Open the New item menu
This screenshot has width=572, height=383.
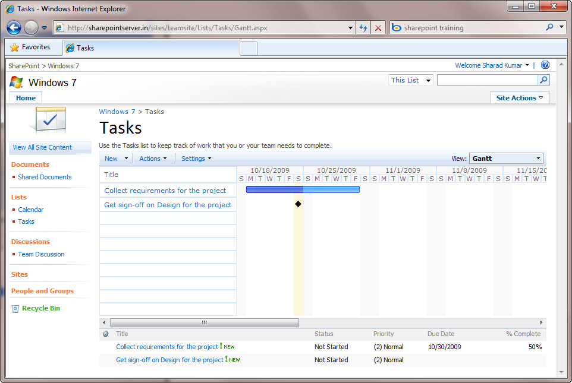pyautogui.click(x=116, y=159)
